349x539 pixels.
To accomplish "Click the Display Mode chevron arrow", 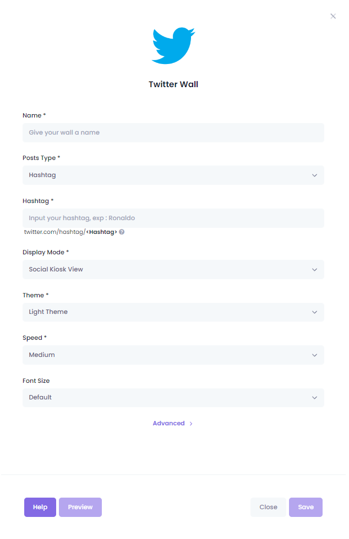I will point(314,270).
